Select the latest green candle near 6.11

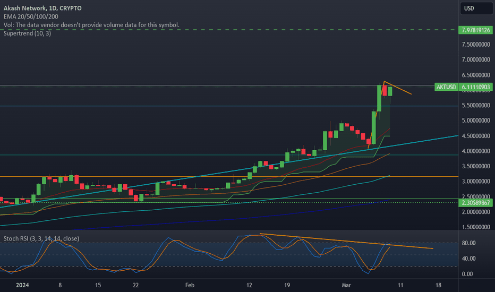390,91
